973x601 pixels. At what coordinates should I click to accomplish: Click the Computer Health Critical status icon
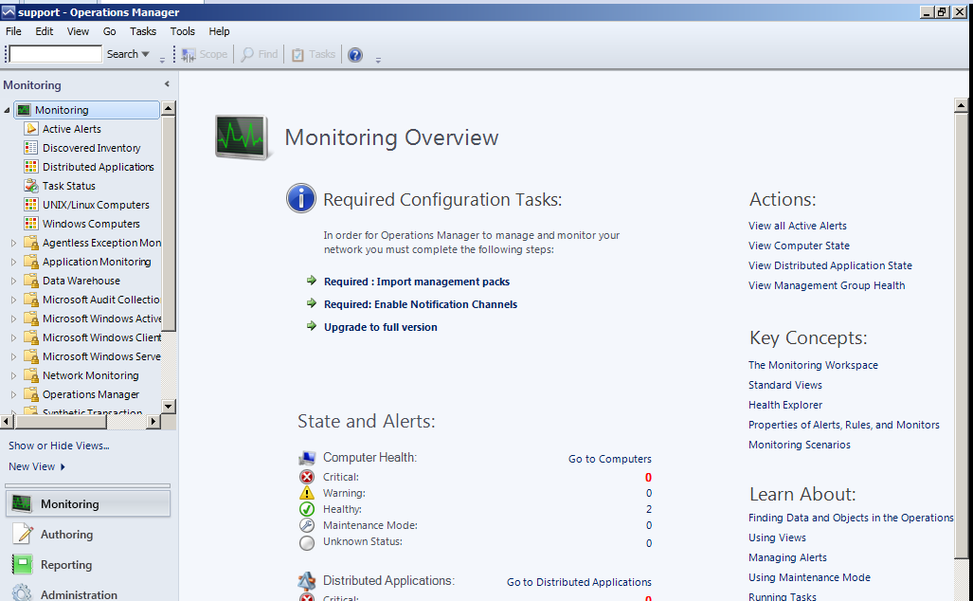tap(307, 477)
